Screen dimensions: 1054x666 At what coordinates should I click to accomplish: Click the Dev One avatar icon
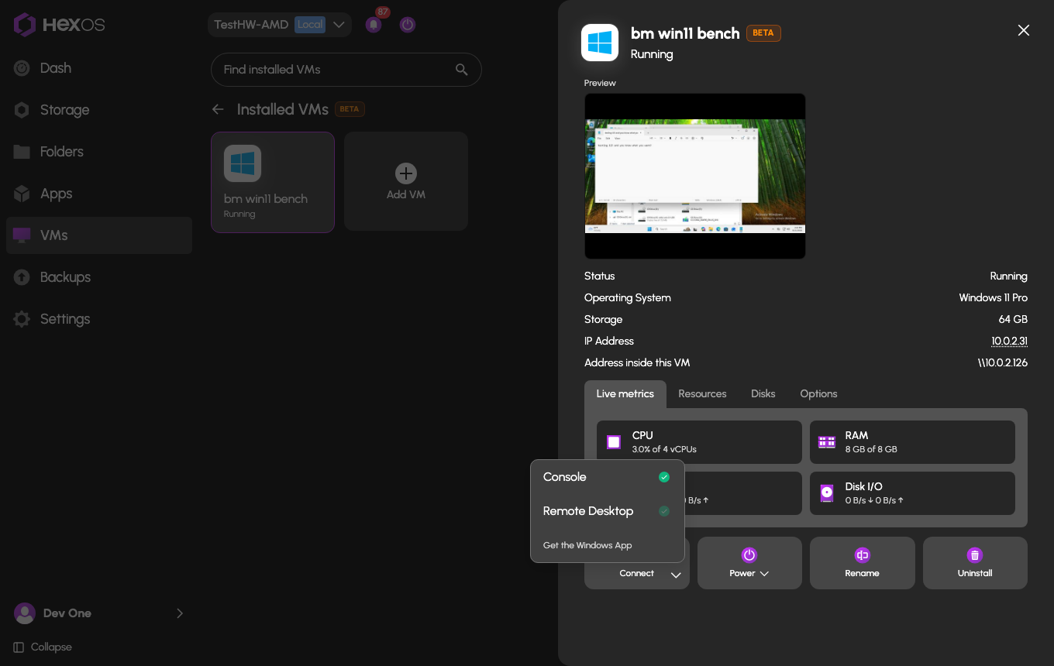(25, 613)
